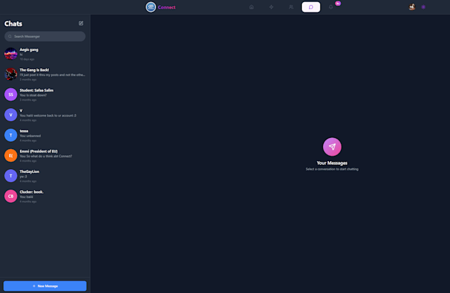This screenshot has width=450, height=293.
Task: Open the lightning bolt activity icon
Action: (271, 7)
